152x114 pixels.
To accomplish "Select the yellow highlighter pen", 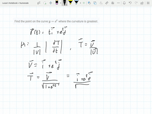I will [x=70, y=3].
